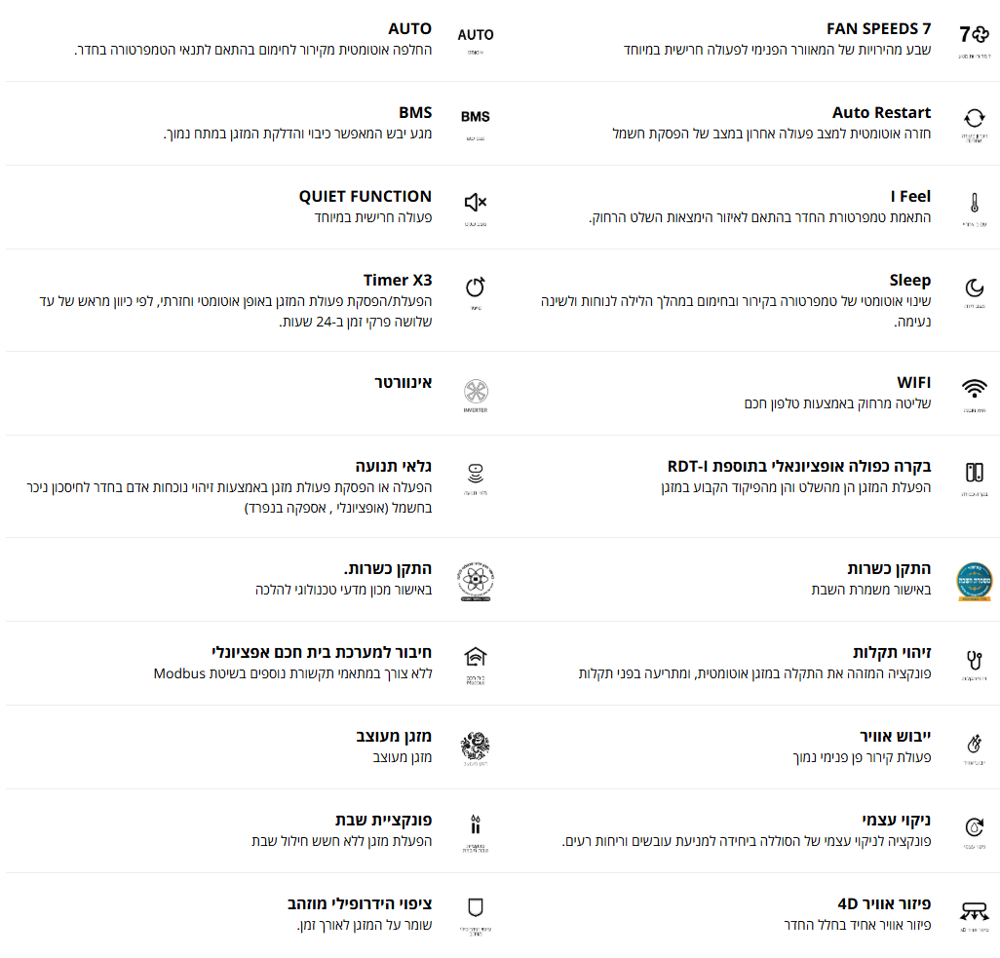Click the 4D air distribution icon

(x=974, y=912)
